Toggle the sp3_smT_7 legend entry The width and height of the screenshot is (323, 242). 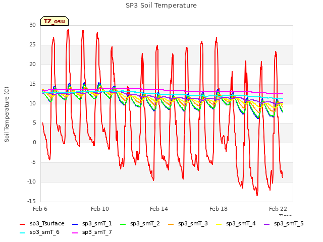92,232
